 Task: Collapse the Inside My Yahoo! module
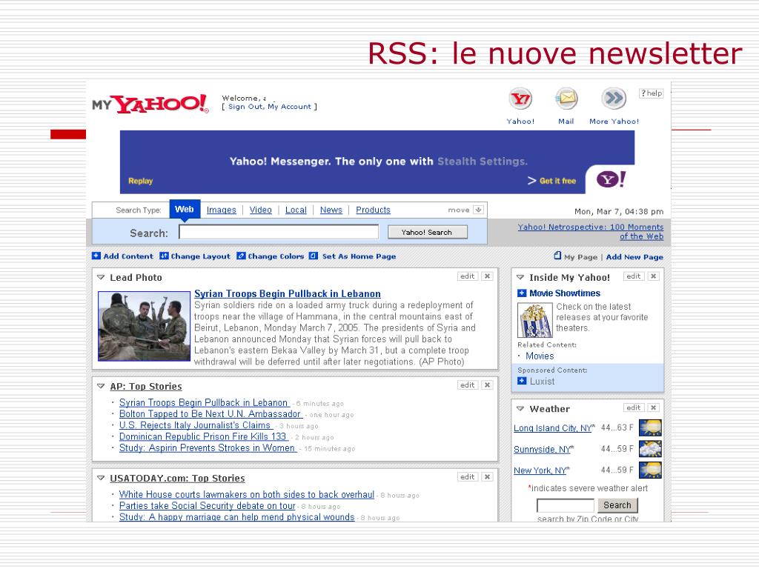[520, 277]
